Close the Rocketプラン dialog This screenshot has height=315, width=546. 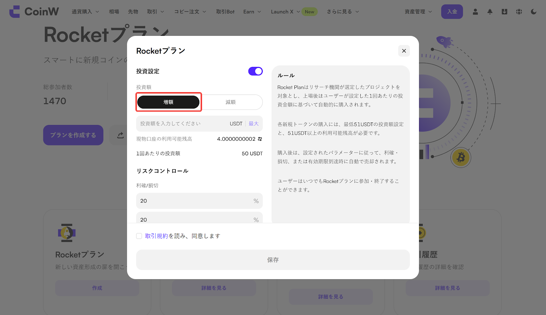pos(404,51)
